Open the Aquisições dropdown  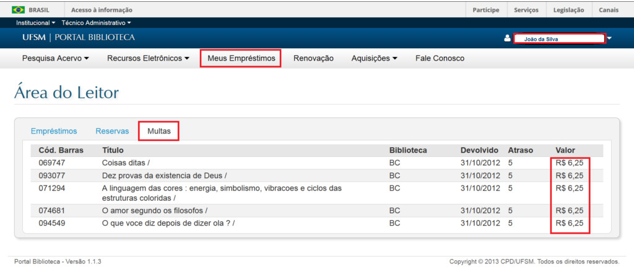click(x=374, y=58)
